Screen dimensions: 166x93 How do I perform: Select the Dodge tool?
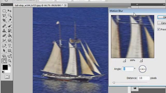[4, 40]
